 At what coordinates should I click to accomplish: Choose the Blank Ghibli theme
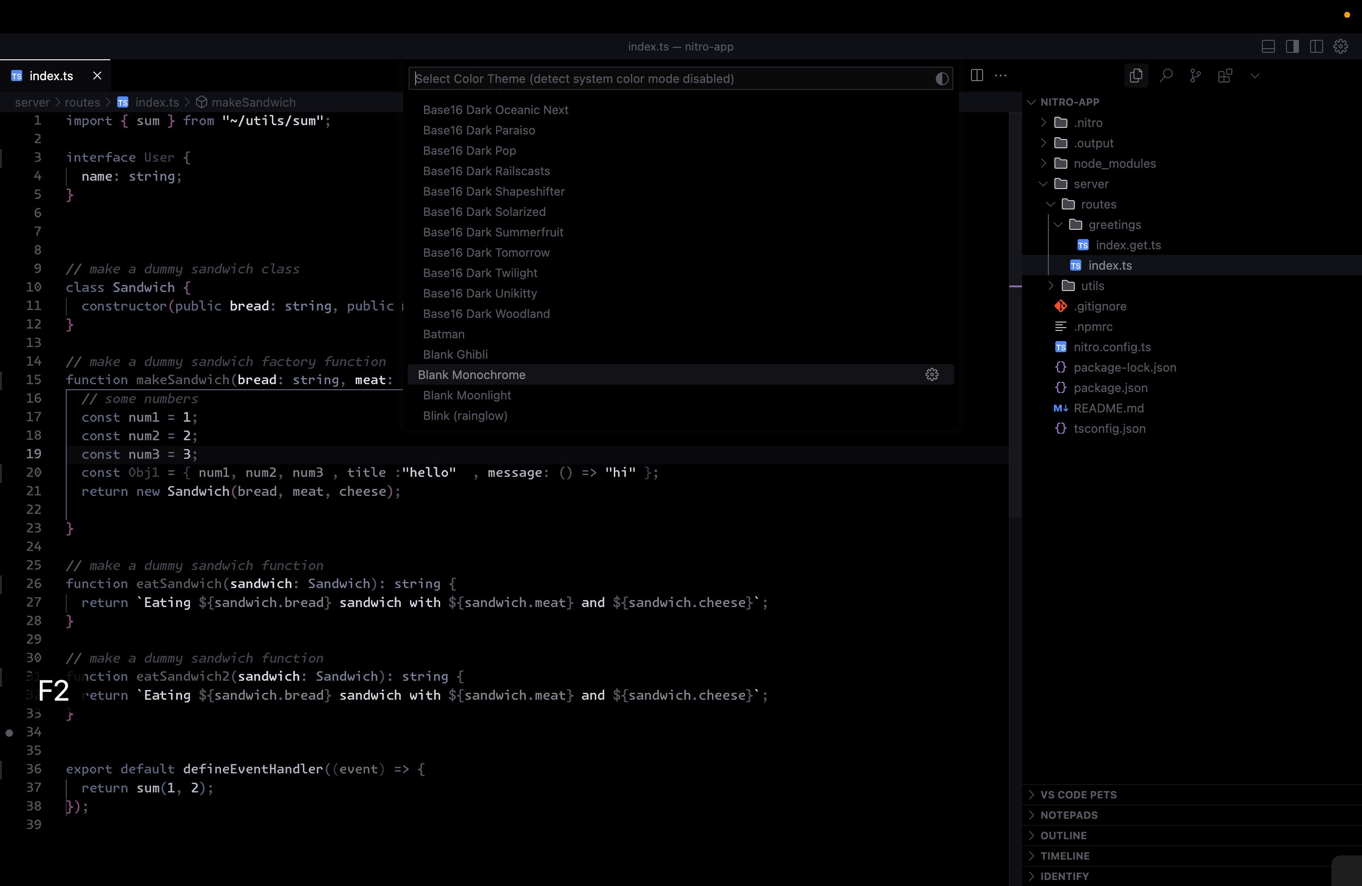pos(681,354)
